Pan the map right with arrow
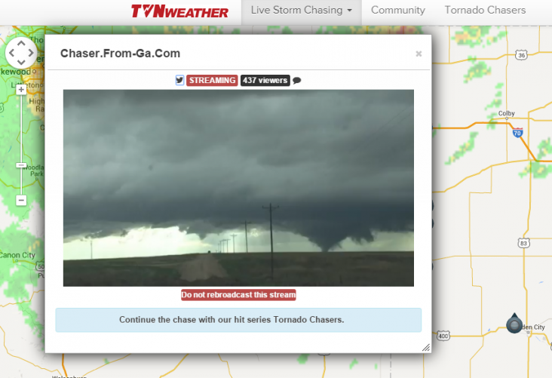 [x=32, y=53]
